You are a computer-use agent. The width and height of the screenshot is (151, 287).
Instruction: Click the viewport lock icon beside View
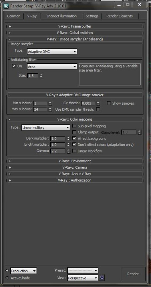pyautogui.click(x=102, y=278)
